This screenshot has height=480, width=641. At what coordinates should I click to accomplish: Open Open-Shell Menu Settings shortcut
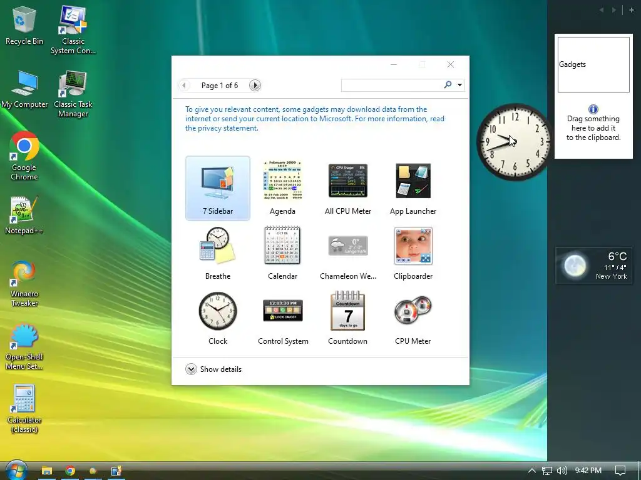tap(24, 346)
